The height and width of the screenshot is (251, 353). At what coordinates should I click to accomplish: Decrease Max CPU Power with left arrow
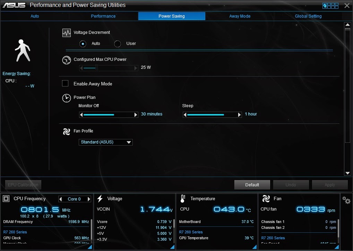coord(81,68)
